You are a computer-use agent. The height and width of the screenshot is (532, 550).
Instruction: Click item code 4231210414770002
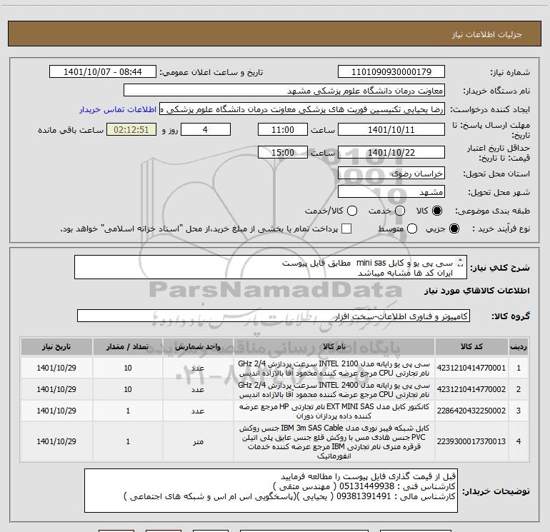click(471, 389)
